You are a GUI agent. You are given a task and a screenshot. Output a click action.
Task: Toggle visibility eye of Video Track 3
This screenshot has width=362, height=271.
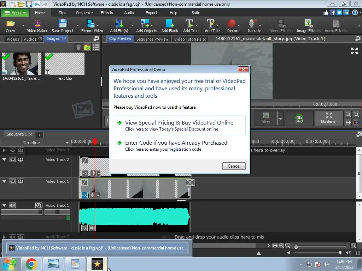[12, 150]
